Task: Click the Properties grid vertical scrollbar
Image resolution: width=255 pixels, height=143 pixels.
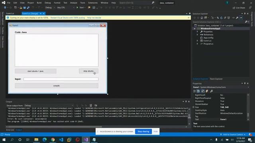Action: (248, 115)
